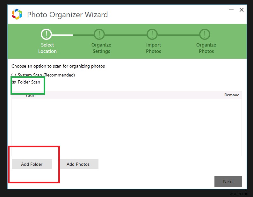Click the Next button
253x197 pixels.
click(228, 181)
